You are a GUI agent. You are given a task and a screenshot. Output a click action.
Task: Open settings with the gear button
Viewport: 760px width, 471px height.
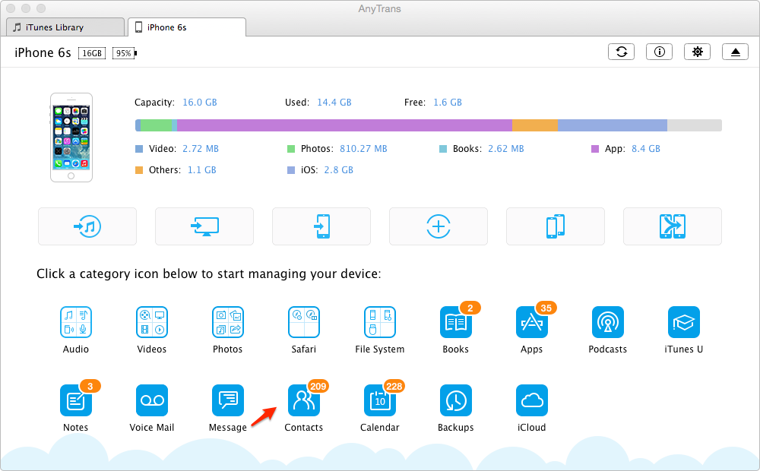pyautogui.click(x=697, y=52)
